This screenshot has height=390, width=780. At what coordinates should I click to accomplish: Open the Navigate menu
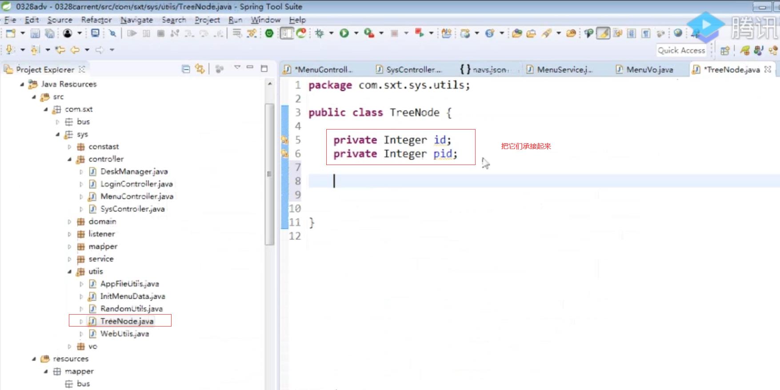(x=136, y=20)
